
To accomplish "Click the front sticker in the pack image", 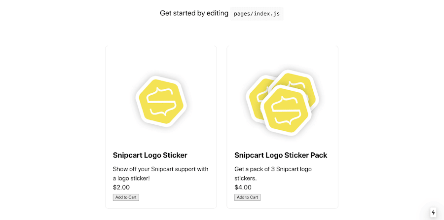I will click(x=285, y=111).
